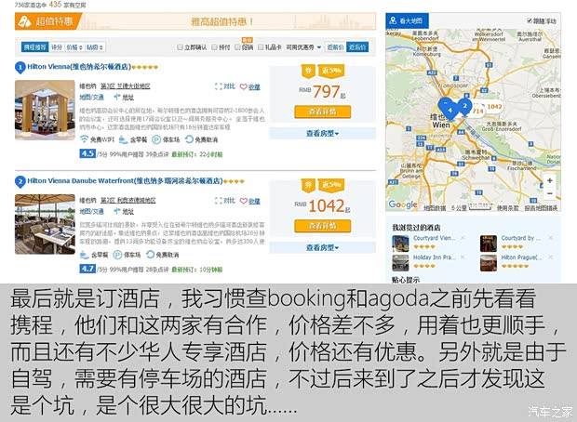
Task: Open Courtyard by... viewed hotel link
Action: [x=521, y=238]
